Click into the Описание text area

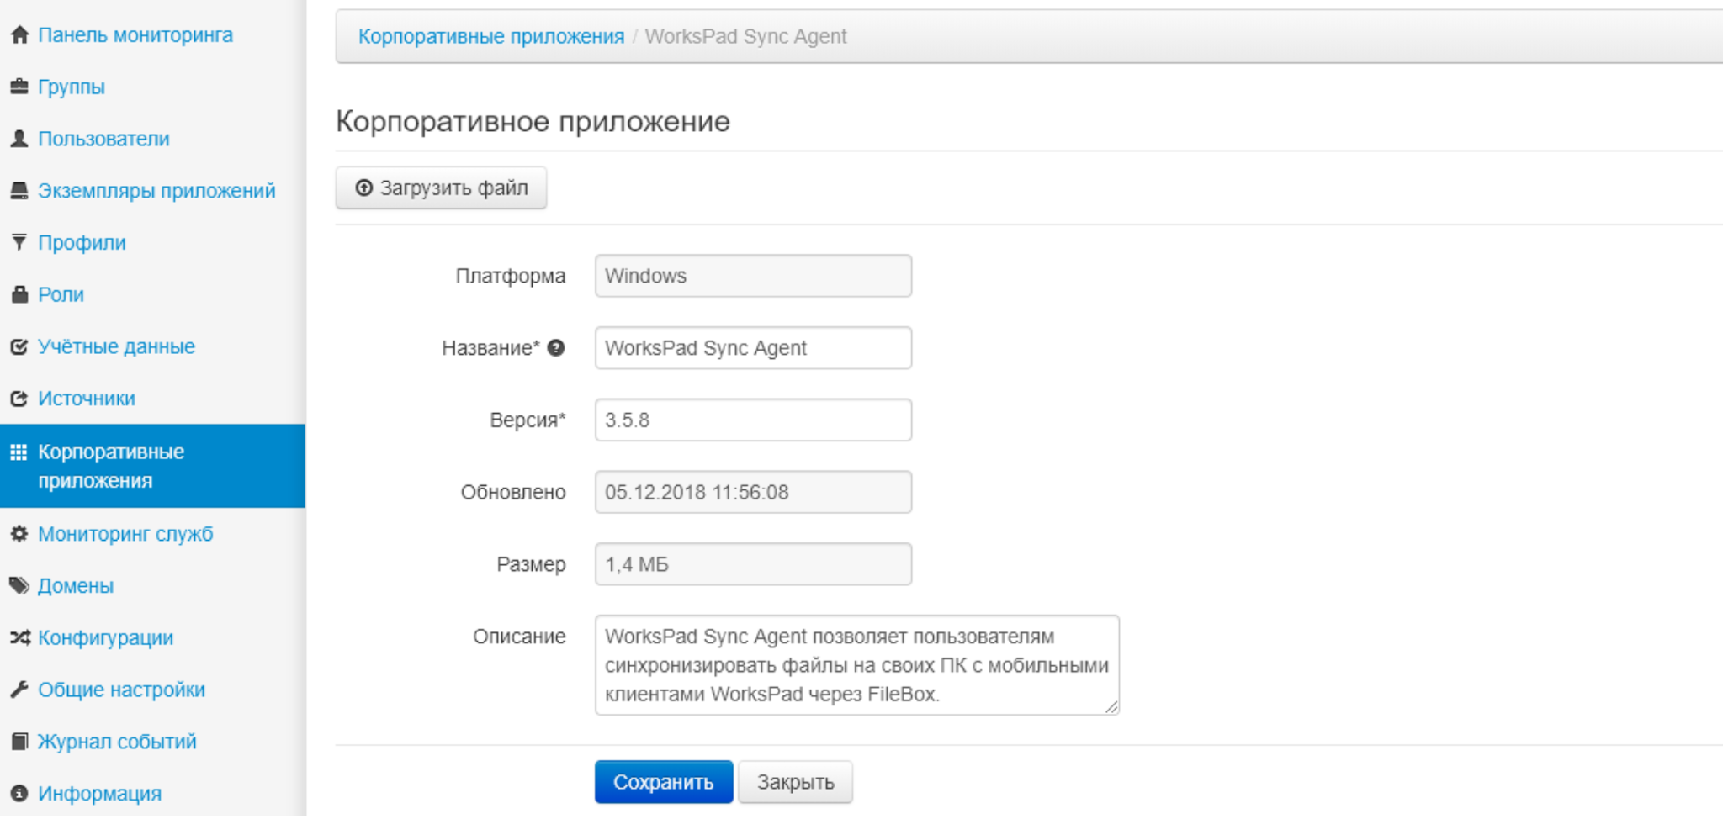click(x=856, y=665)
